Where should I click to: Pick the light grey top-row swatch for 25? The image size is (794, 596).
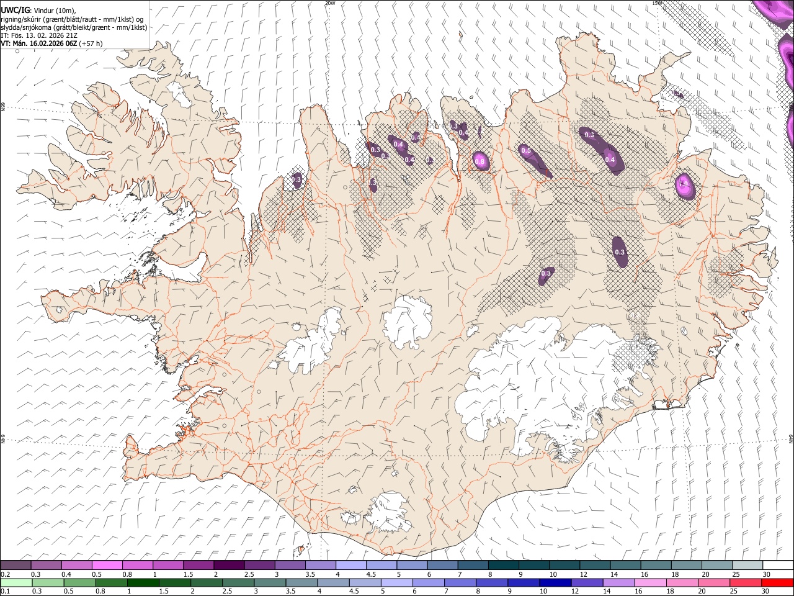746,565
